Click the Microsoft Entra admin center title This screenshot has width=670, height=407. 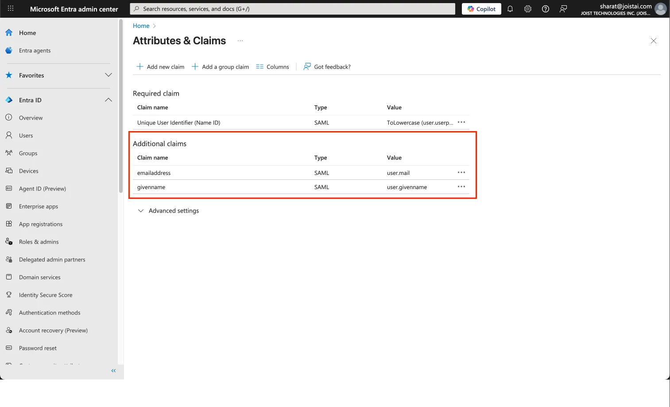pos(74,9)
